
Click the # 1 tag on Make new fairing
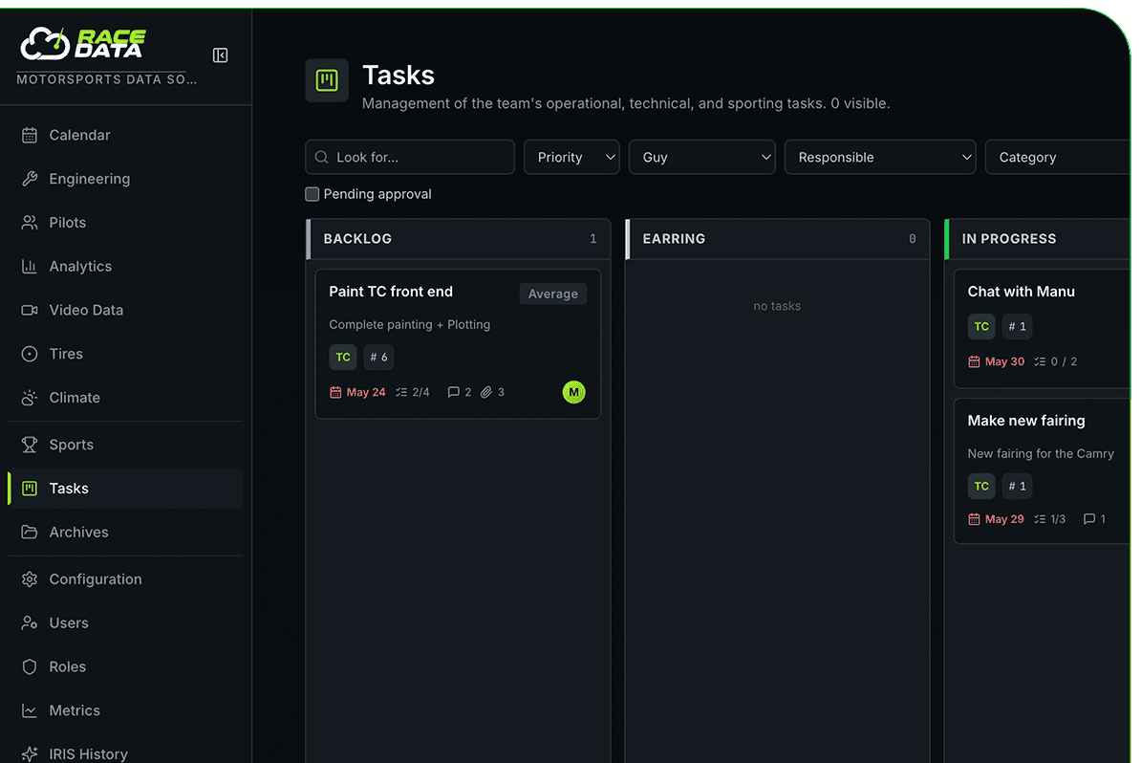(1018, 487)
